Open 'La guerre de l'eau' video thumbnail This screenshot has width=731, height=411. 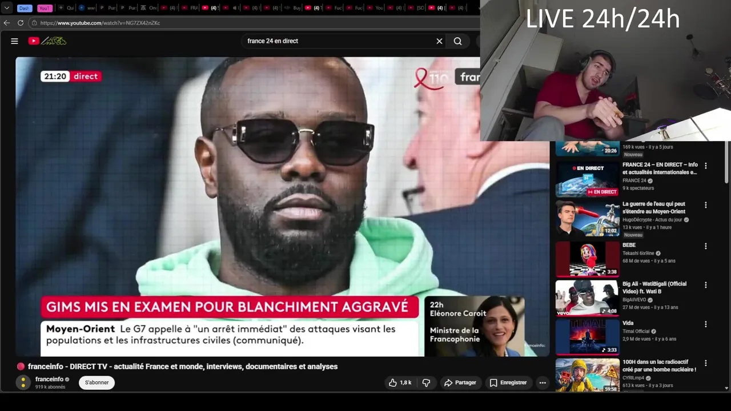tap(587, 219)
